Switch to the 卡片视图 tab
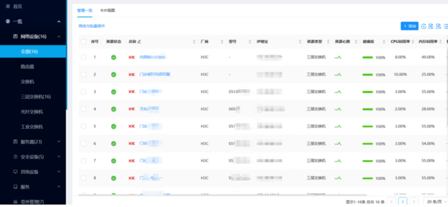448x207 pixels. click(x=107, y=11)
